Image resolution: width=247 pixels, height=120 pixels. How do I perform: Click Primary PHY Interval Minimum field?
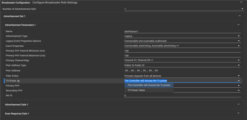183,51
